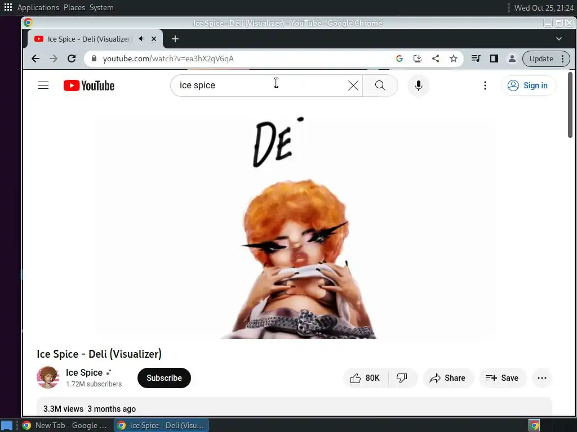This screenshot has height=432, width=577.
Task: Open the YouTube hamburger guide menu
Action: 43,85
